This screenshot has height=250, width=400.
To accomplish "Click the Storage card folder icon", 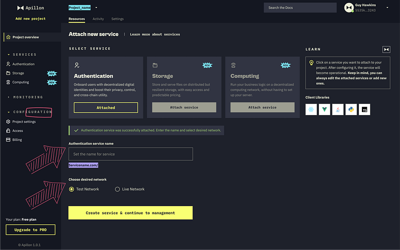I will coord(155,65).
